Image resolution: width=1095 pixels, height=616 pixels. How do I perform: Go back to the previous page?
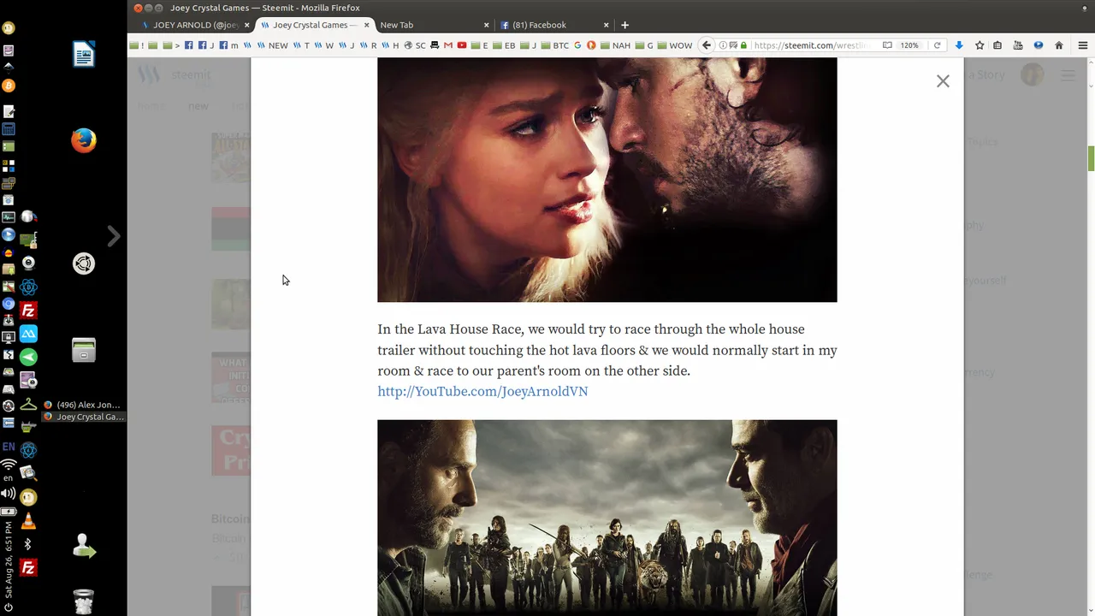(x=707, y=45)
